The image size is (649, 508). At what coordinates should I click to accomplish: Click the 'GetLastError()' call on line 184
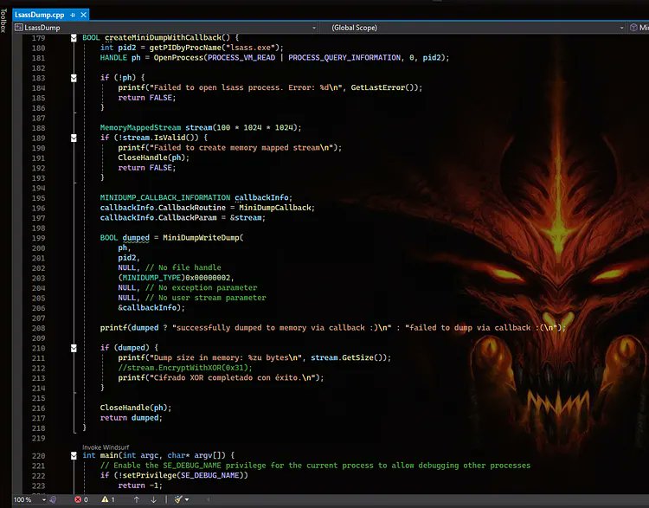click(x=382, y=87)
